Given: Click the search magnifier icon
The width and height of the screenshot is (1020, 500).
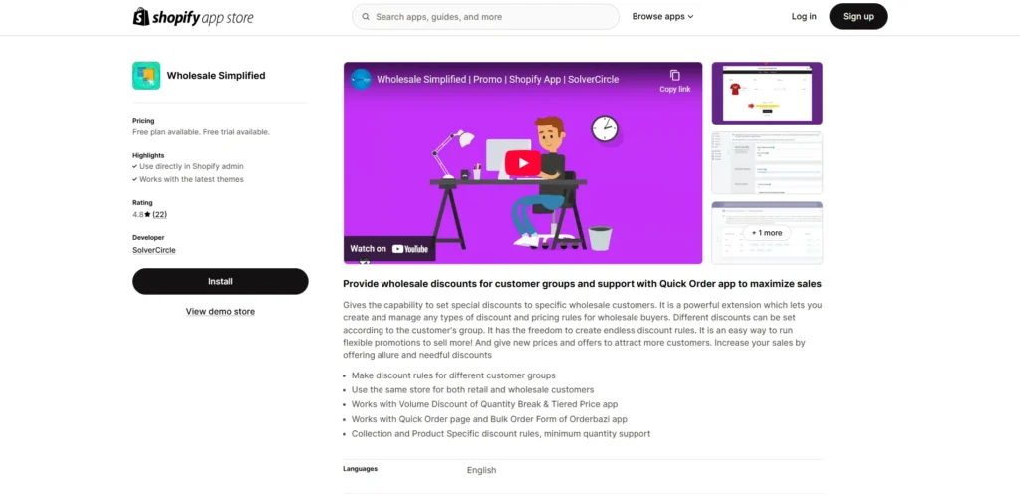Looking at the screenshot, I should [x=367, y=17].
